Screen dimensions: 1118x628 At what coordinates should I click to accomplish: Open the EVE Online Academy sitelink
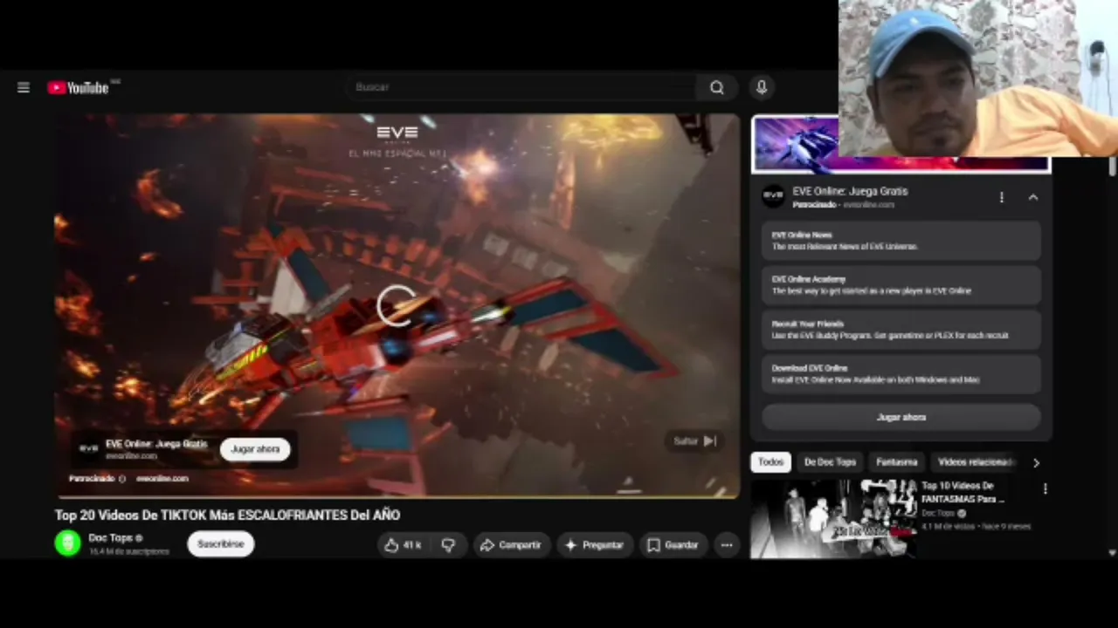coord(901,285)
